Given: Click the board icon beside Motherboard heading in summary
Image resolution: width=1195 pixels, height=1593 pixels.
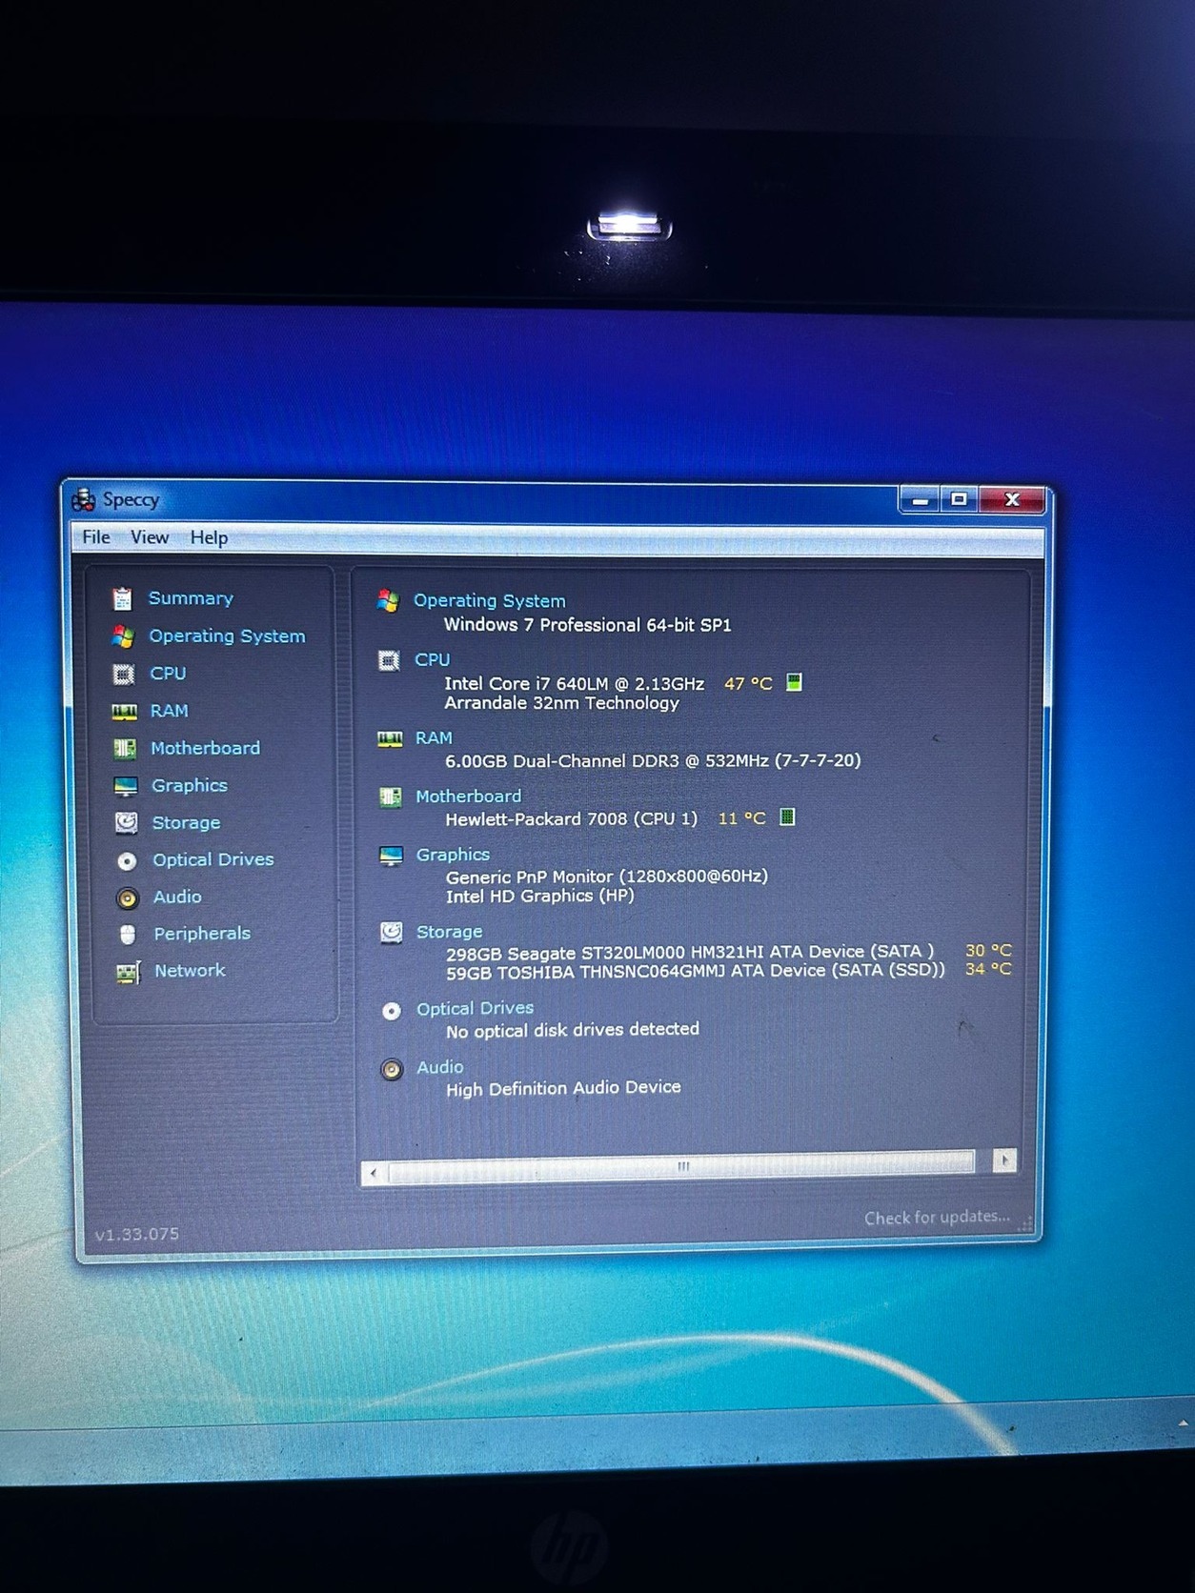Looking at the screenshot, I should (390, 796).
